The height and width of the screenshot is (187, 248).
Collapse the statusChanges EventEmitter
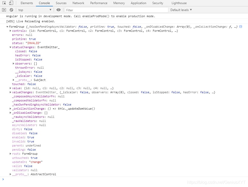10,47
